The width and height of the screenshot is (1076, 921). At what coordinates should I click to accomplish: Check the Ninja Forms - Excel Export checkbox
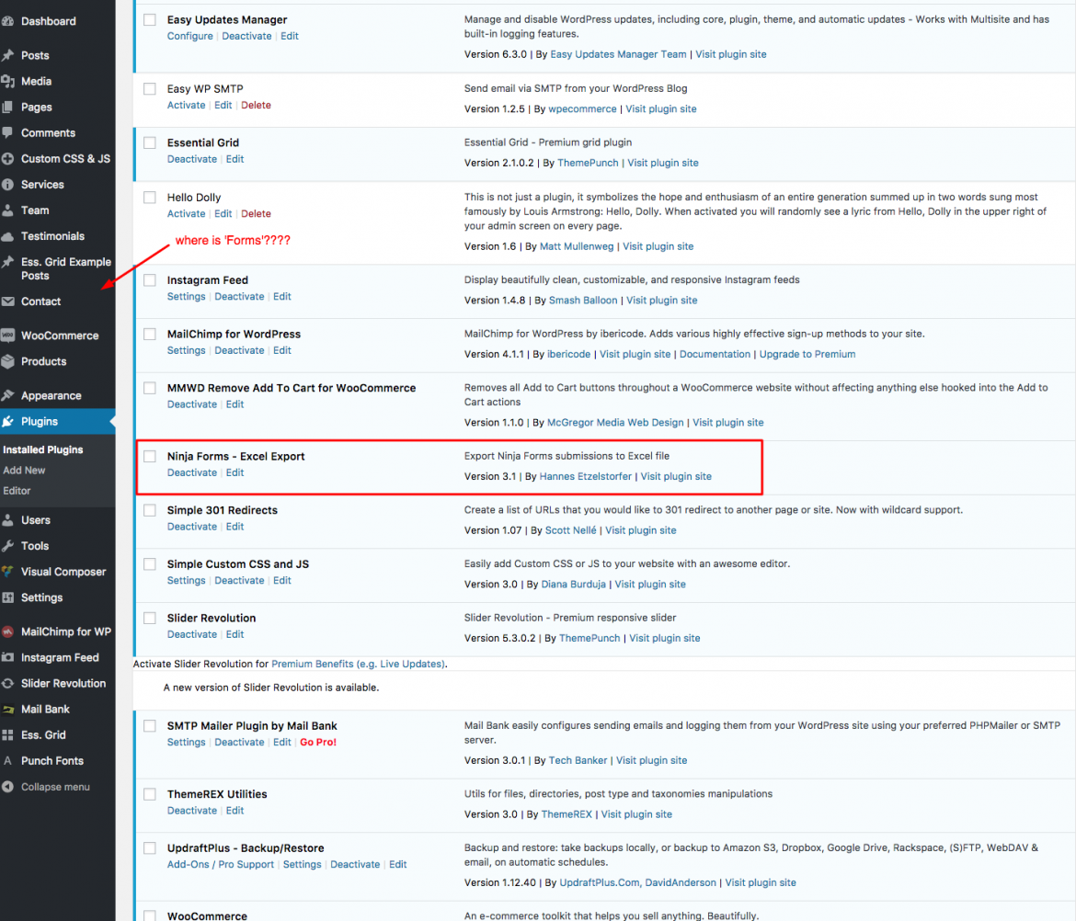150,456
